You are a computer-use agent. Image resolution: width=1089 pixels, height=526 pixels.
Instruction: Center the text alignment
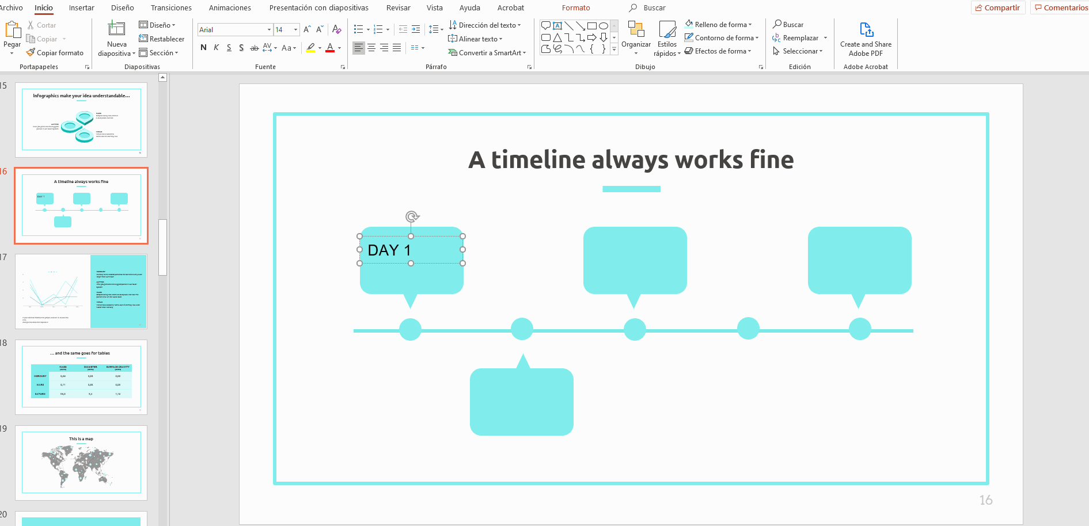[x=371, y=48]
